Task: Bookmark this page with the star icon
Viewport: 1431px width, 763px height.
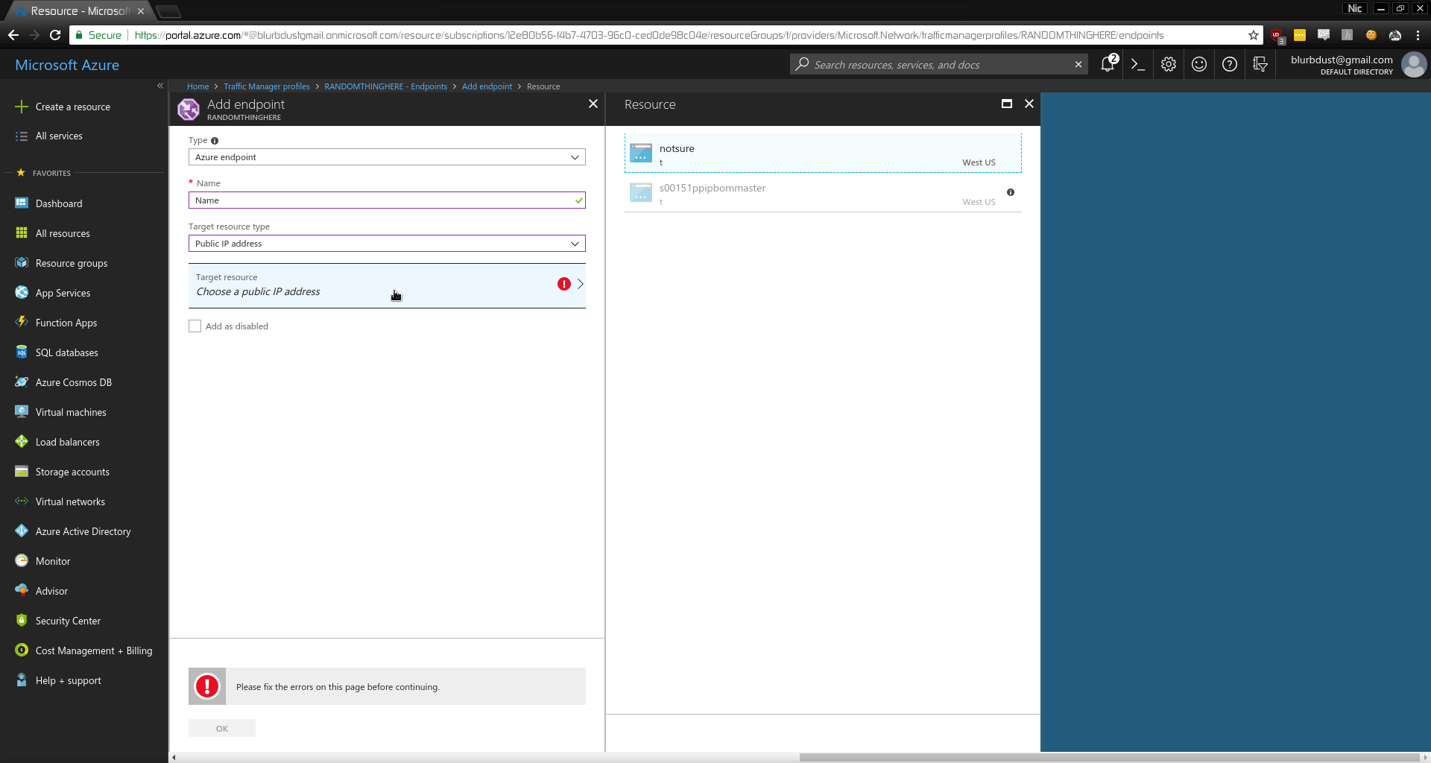Action: tap(1254, 35)
